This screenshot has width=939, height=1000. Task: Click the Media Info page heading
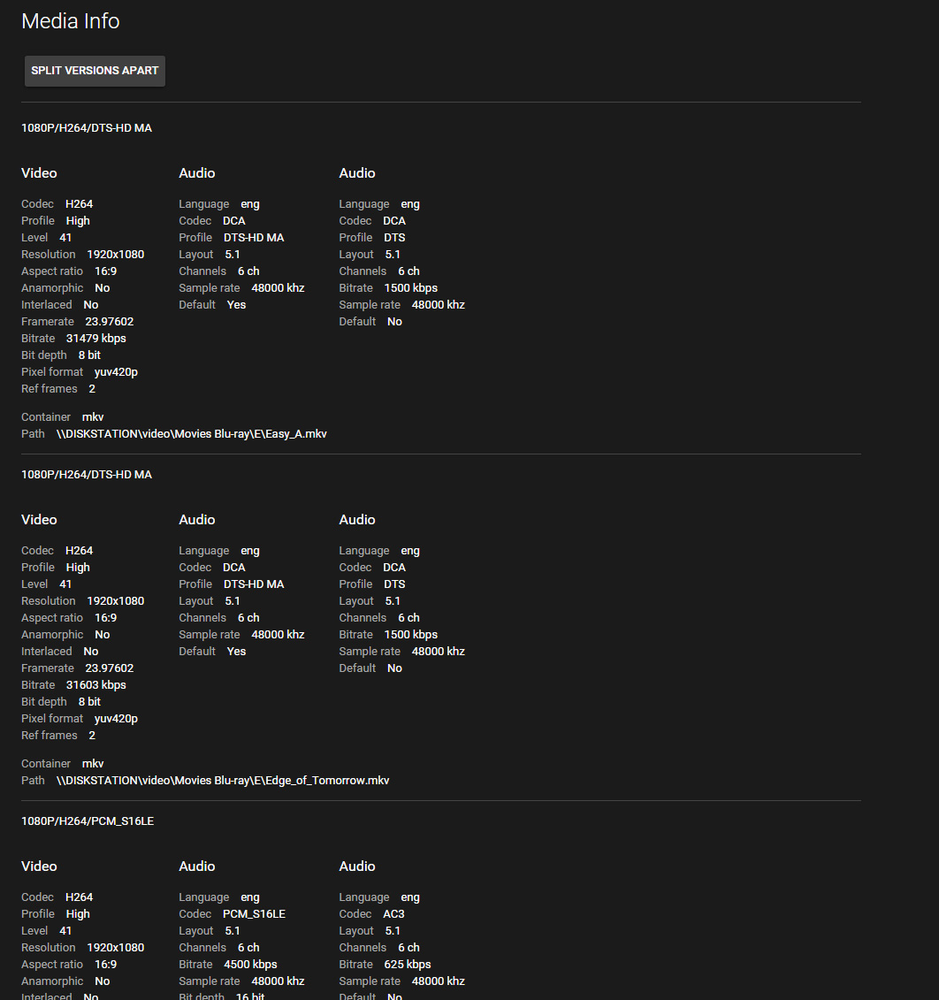coord(71,21)
